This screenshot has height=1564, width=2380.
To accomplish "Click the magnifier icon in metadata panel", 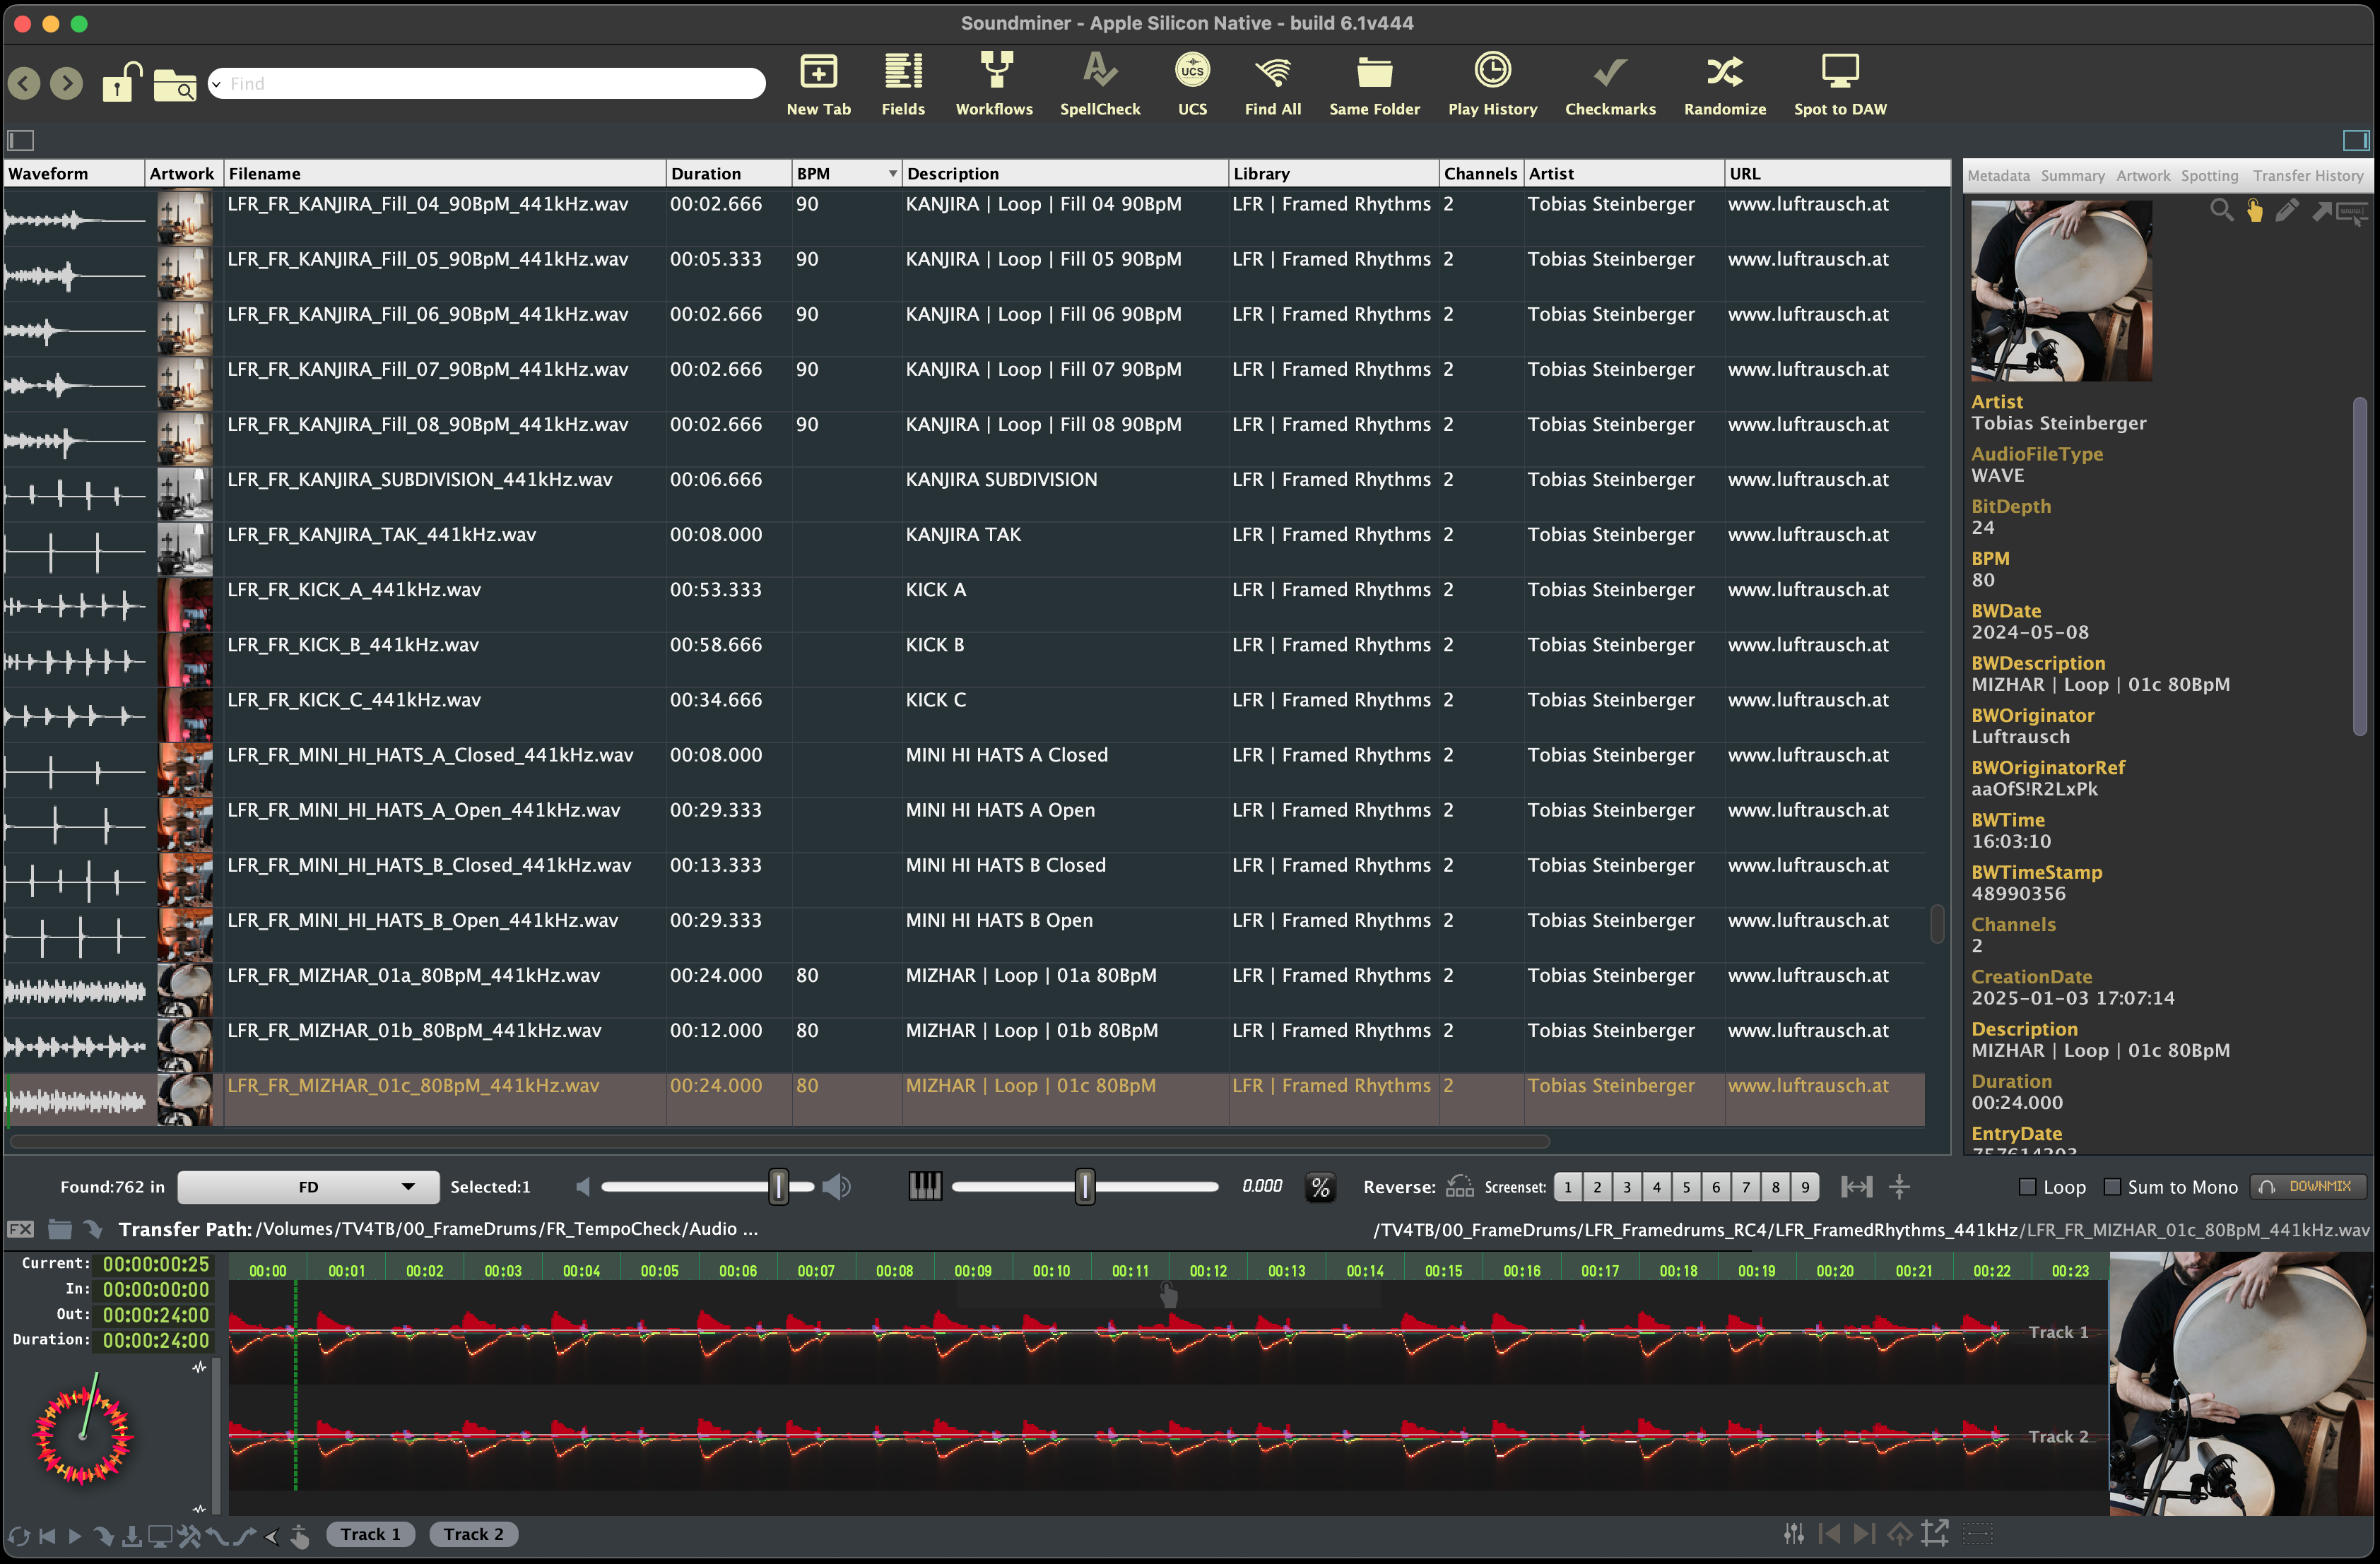I will coord(2220,210).
